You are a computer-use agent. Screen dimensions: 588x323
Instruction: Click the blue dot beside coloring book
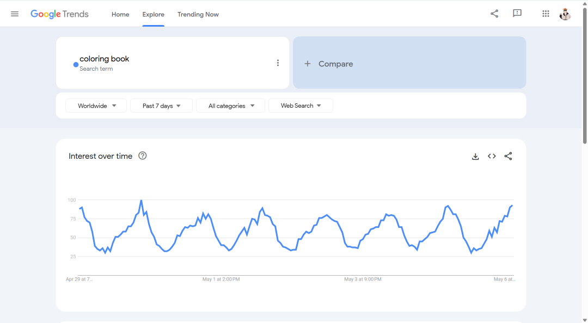(x=76, y=65)
